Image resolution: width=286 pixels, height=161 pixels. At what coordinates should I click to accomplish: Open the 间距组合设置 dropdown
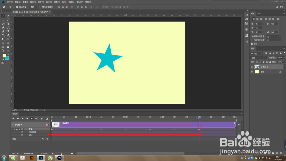273,40
